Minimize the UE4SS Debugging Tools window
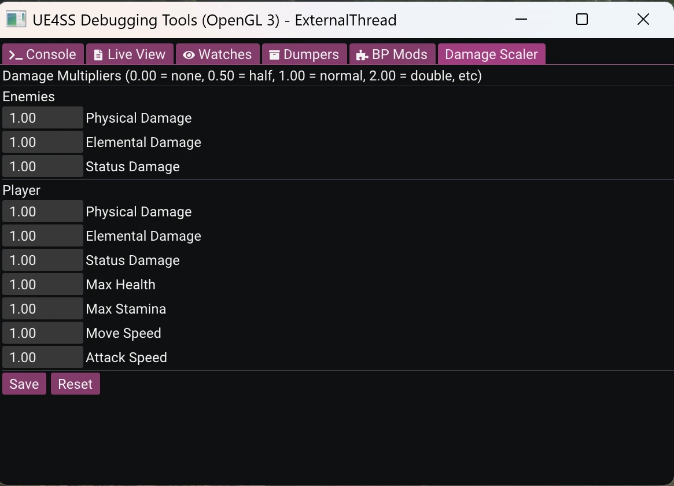This screenshot has width=674, height=486. pos(521,19)
